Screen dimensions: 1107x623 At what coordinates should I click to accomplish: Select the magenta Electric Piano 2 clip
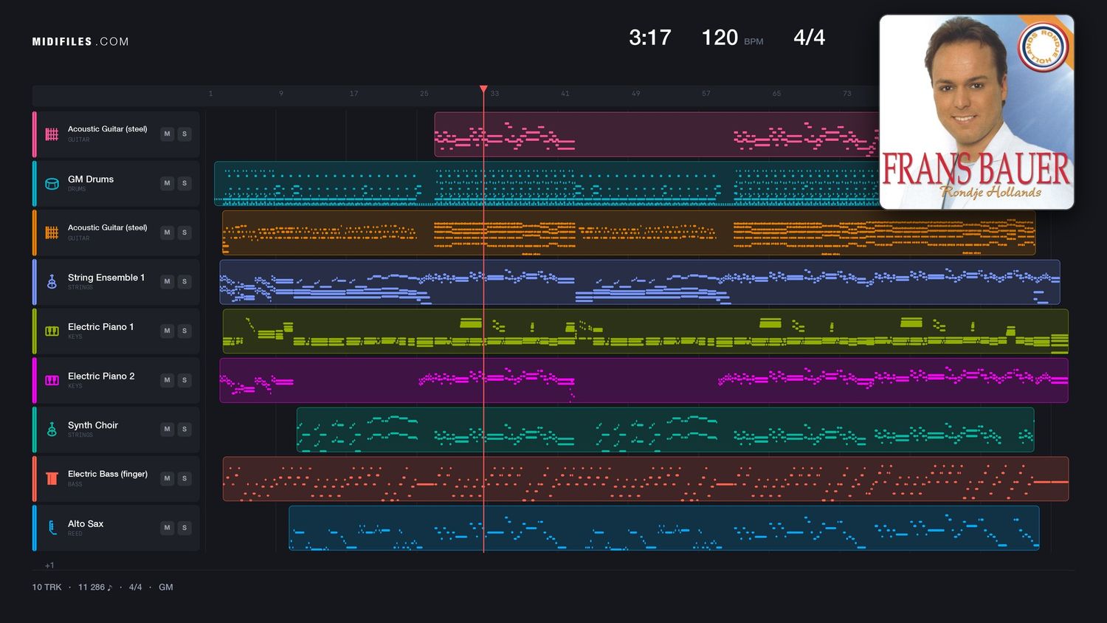[x=644, y=380]
